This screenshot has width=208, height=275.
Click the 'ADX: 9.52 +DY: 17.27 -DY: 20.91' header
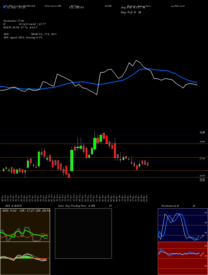click(x=26, y=211)
